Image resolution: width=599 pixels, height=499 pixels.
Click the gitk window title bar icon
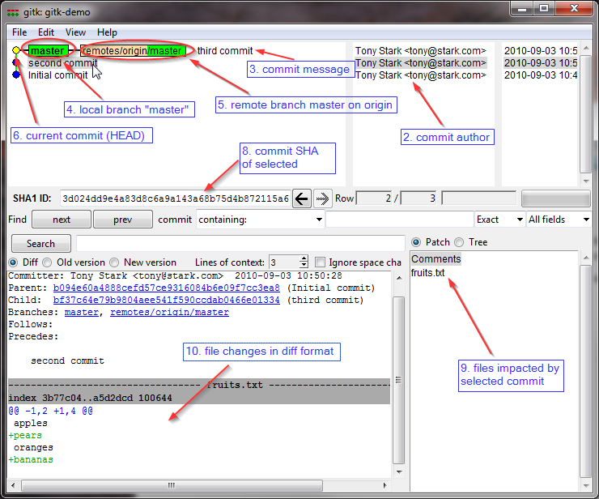tap(12, 12)
